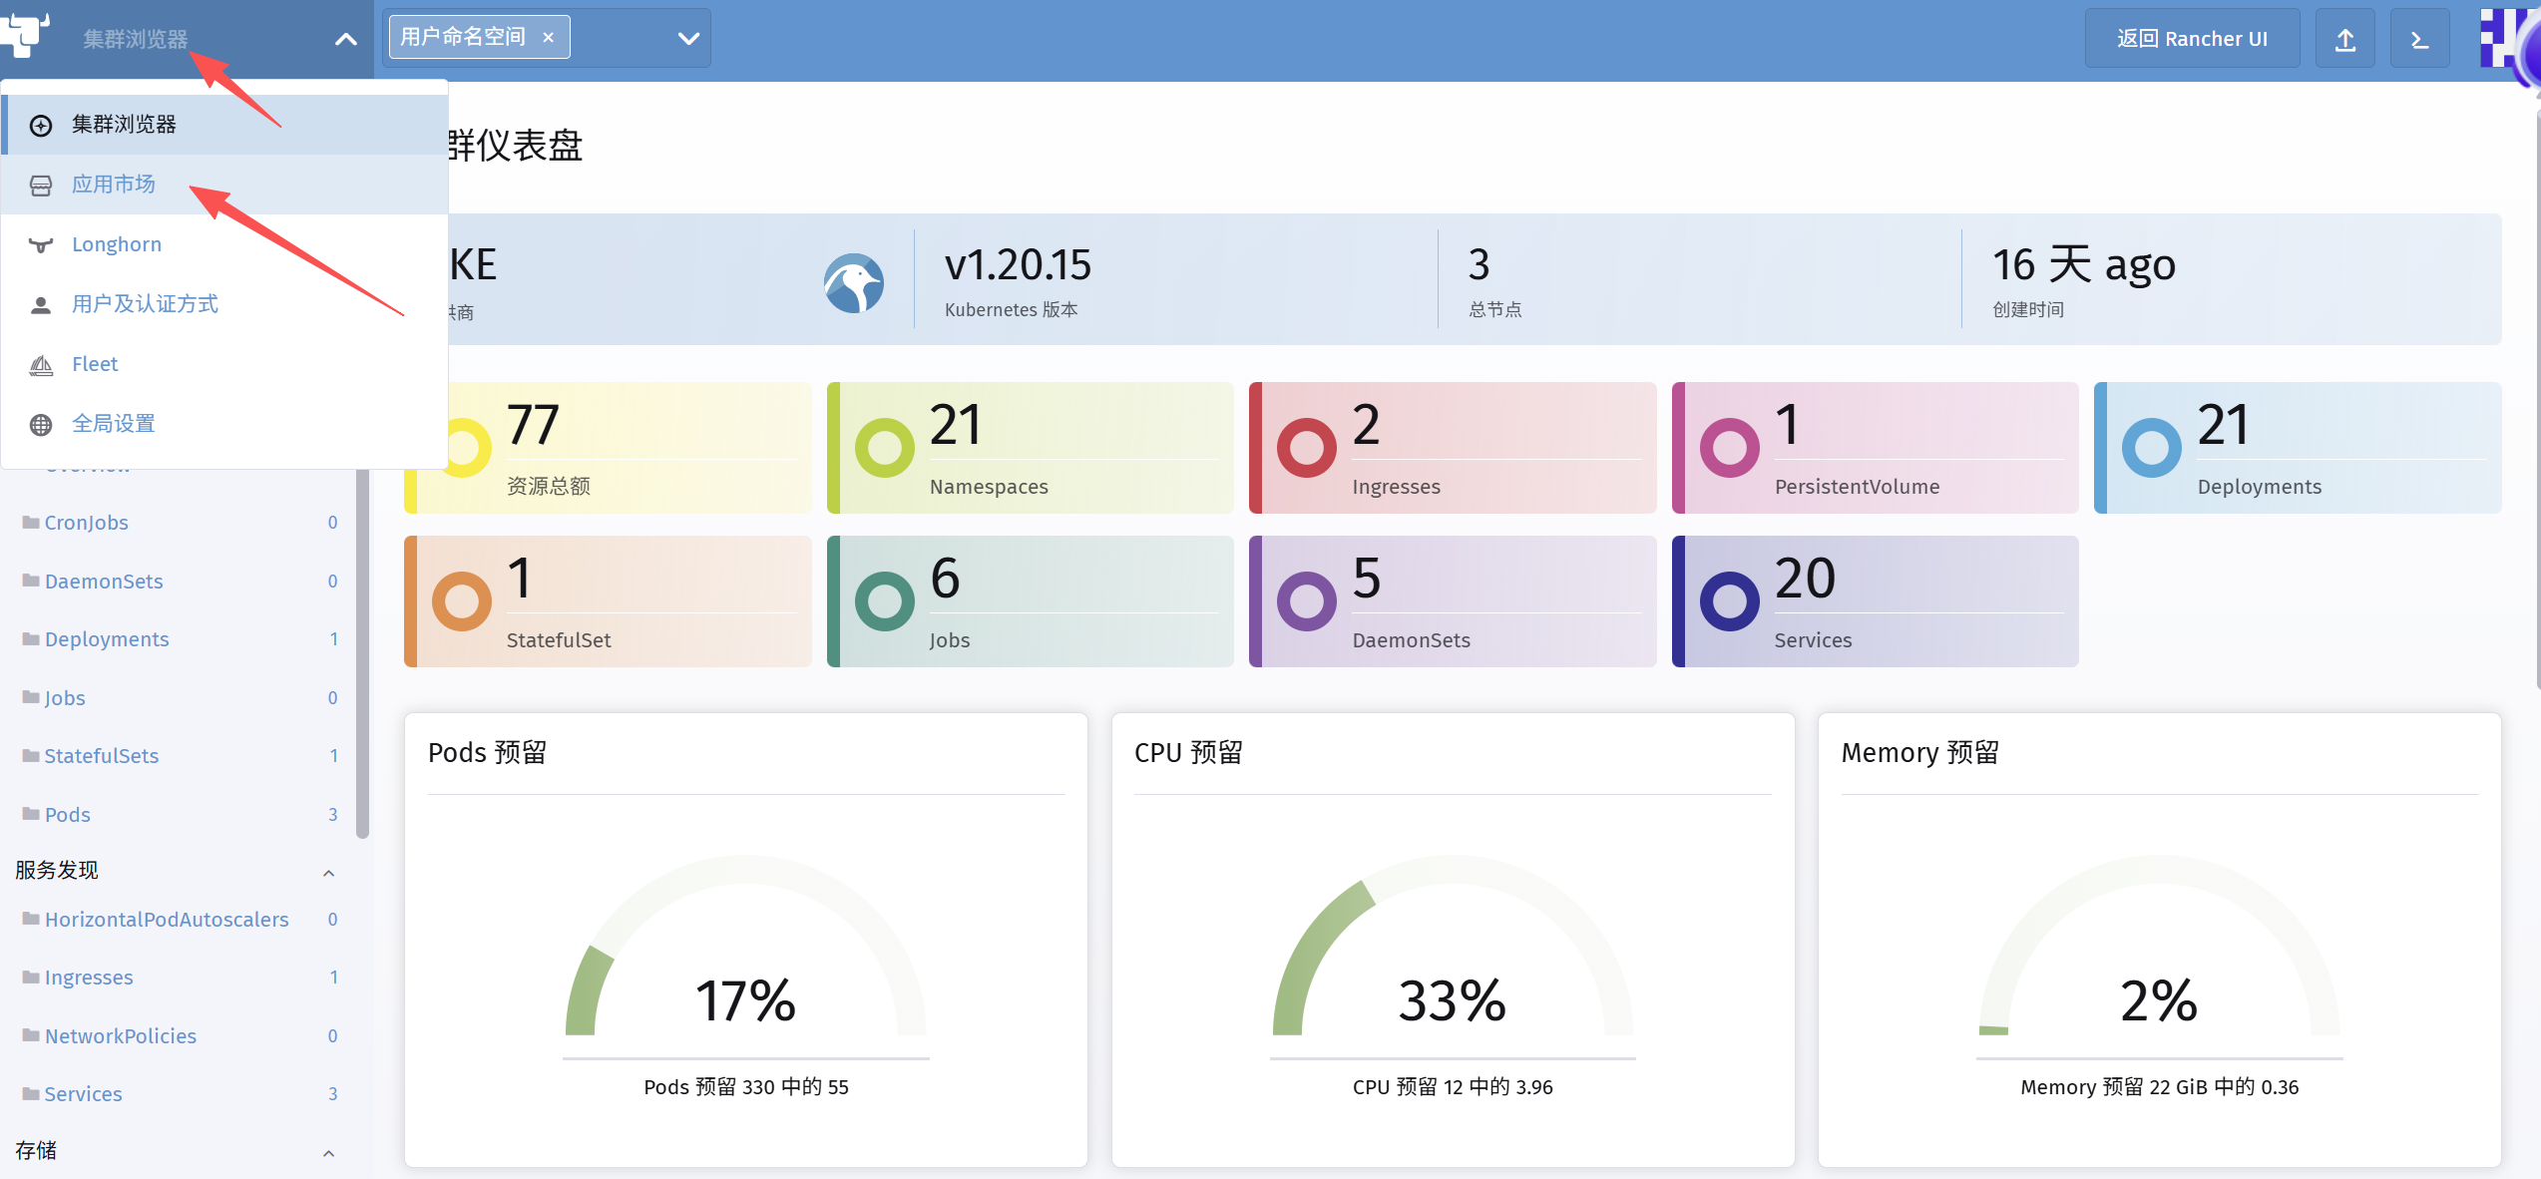Image resolution: width=2541 pixels, height=1179 pixels.
Task: Collapse the 存储 section
Action: [x=328, y=1153]
